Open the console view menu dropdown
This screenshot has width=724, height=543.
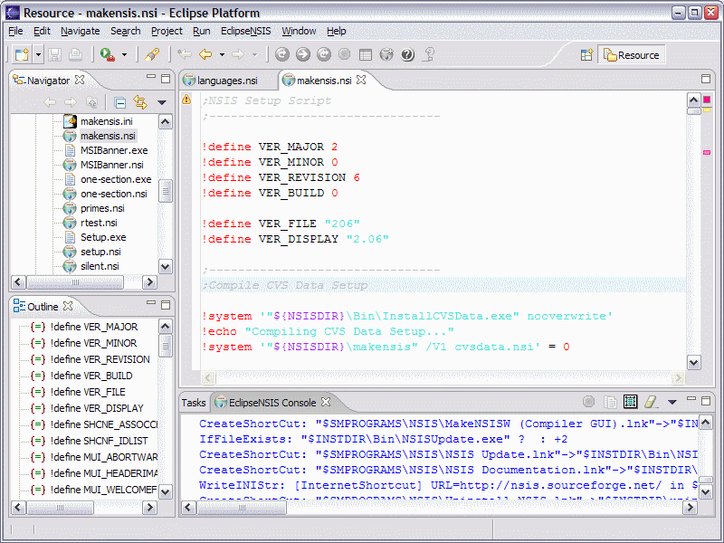click(672, 402)
